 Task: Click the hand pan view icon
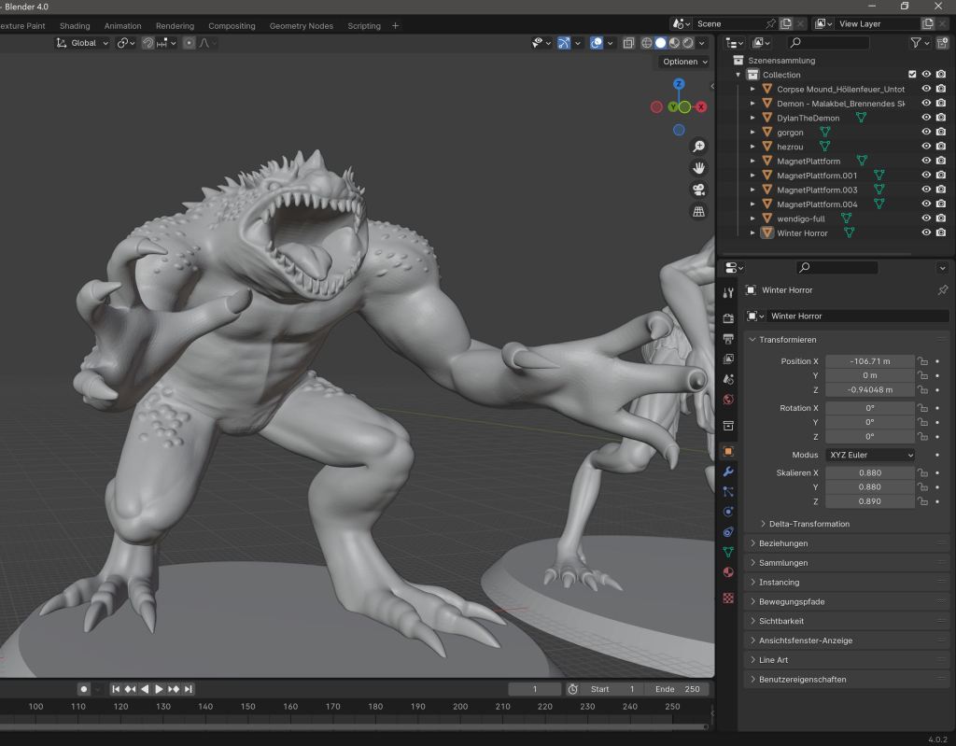698,168
